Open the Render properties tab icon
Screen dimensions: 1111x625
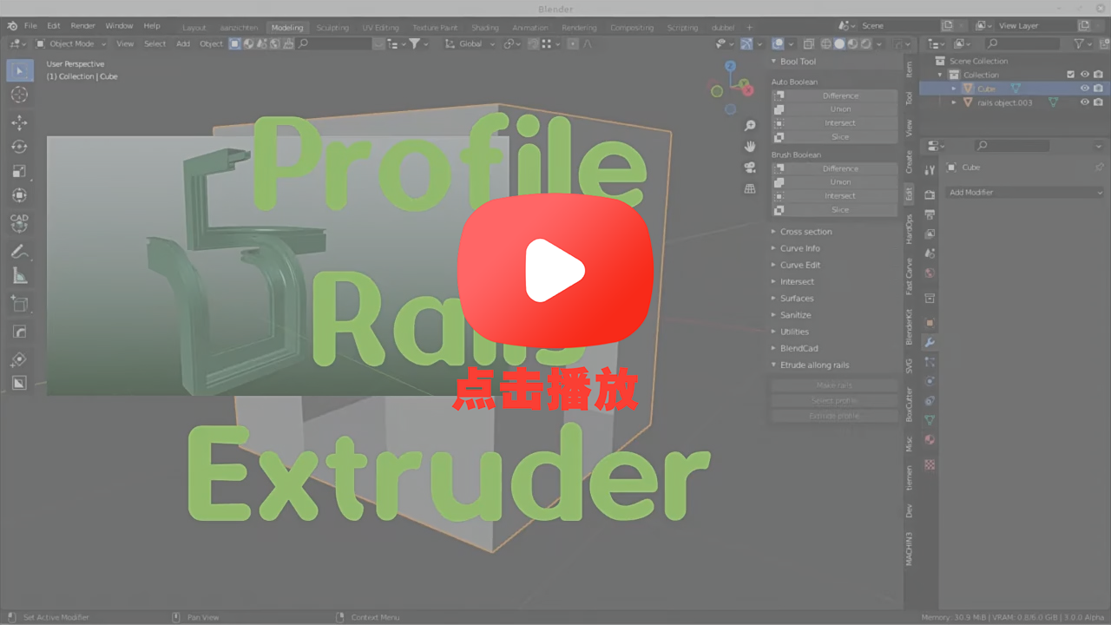930,194
